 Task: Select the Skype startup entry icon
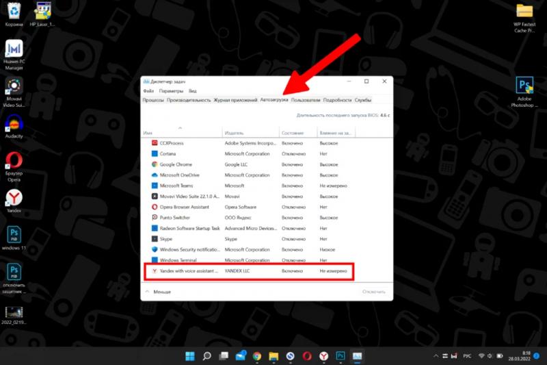[x=155, y=239]
